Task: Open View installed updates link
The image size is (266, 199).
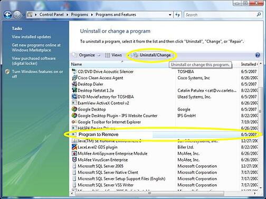Action: [31, 37]
